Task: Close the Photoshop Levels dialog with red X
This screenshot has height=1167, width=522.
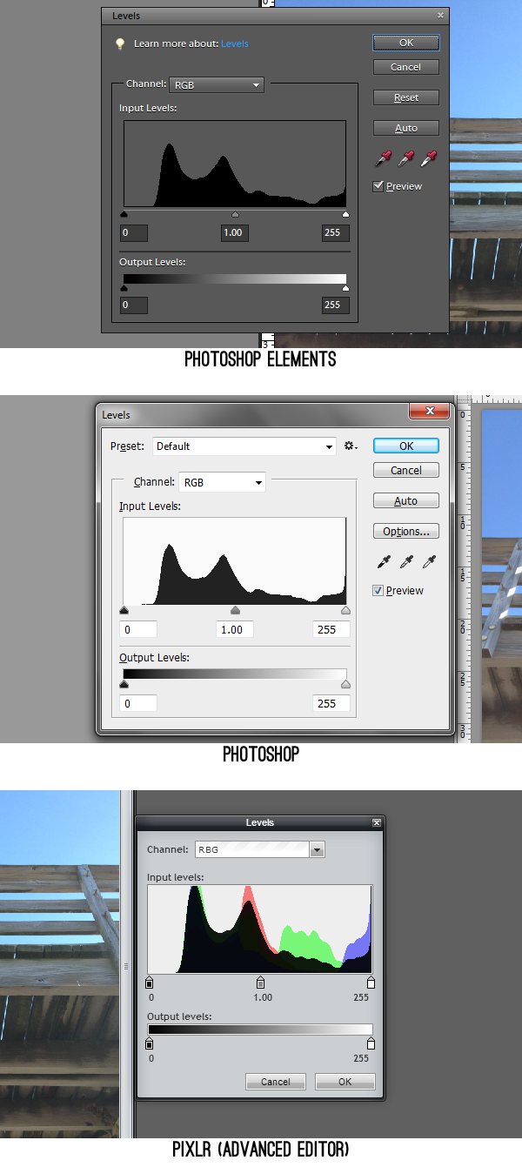Action: coord(430,411)
